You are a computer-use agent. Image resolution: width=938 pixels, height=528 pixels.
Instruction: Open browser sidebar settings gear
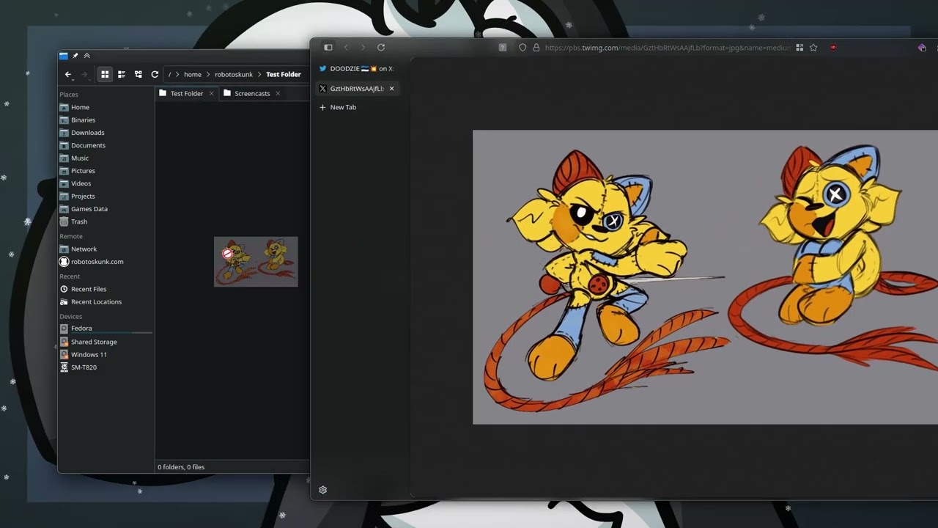coord(323,490)
